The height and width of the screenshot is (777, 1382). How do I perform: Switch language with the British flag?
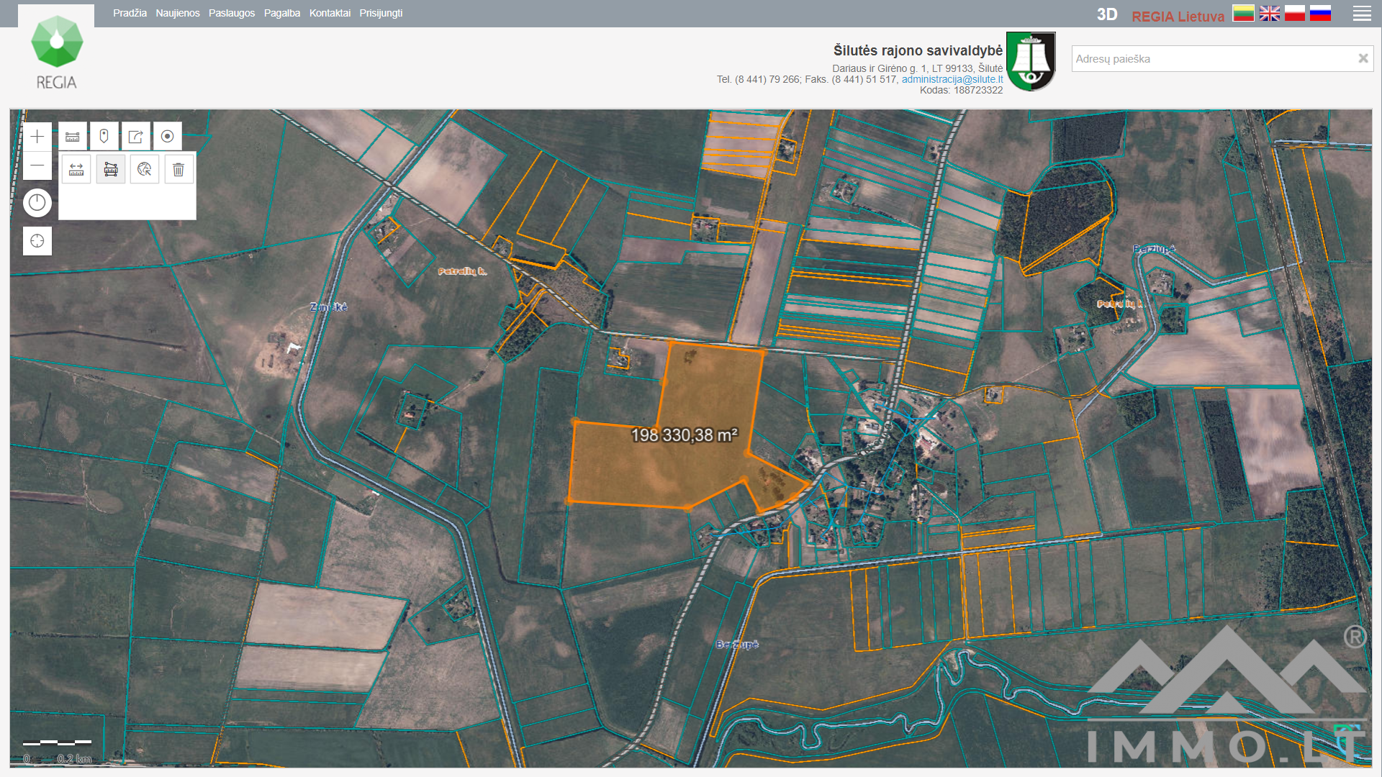coord(1269,14)
